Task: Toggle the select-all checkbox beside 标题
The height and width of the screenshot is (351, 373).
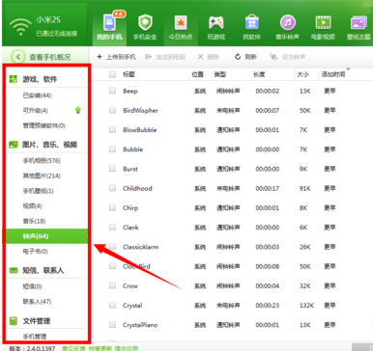Action: click(x=112, y=74)
